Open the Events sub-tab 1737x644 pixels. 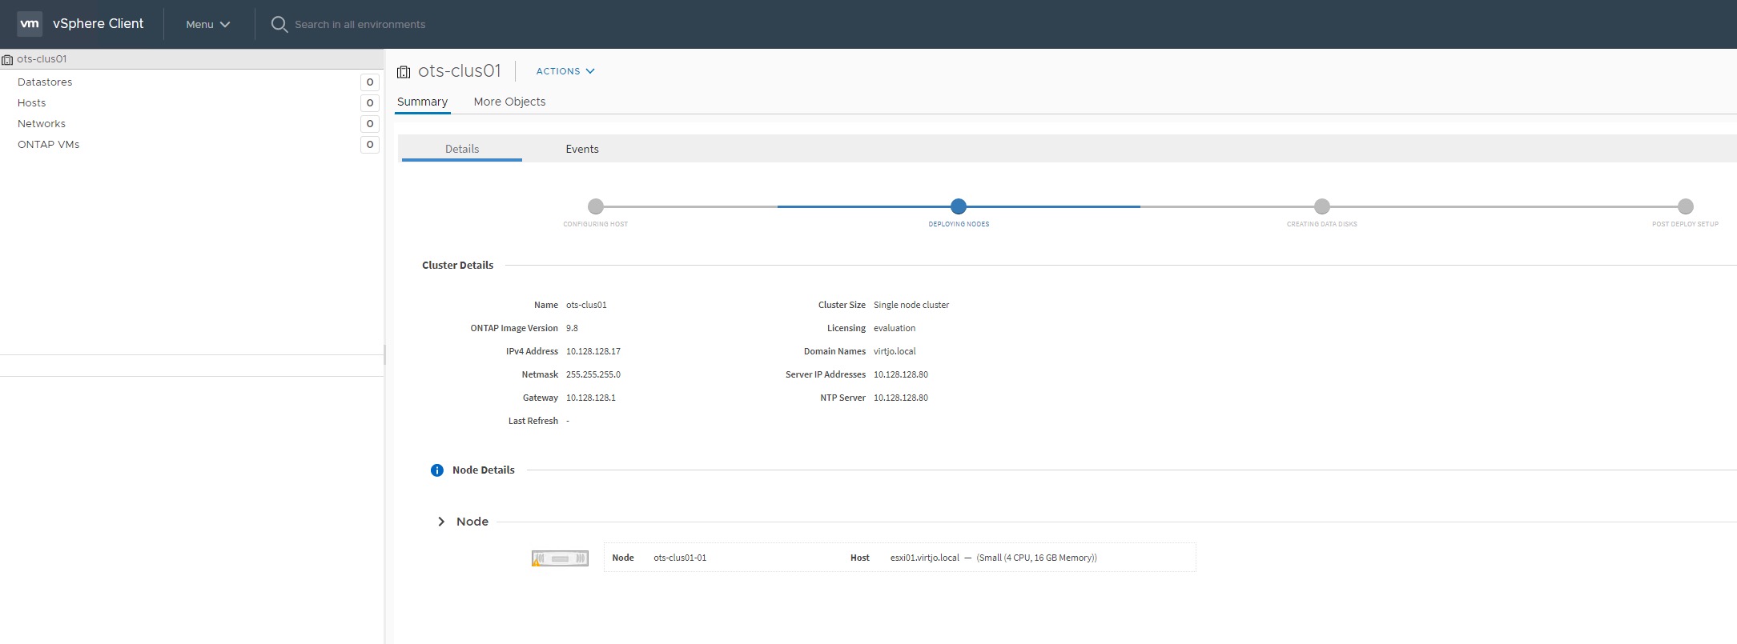click(582, 149)
